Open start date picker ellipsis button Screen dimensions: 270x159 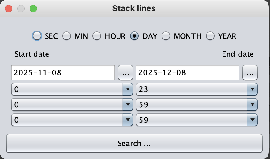[x=125, y=73]
